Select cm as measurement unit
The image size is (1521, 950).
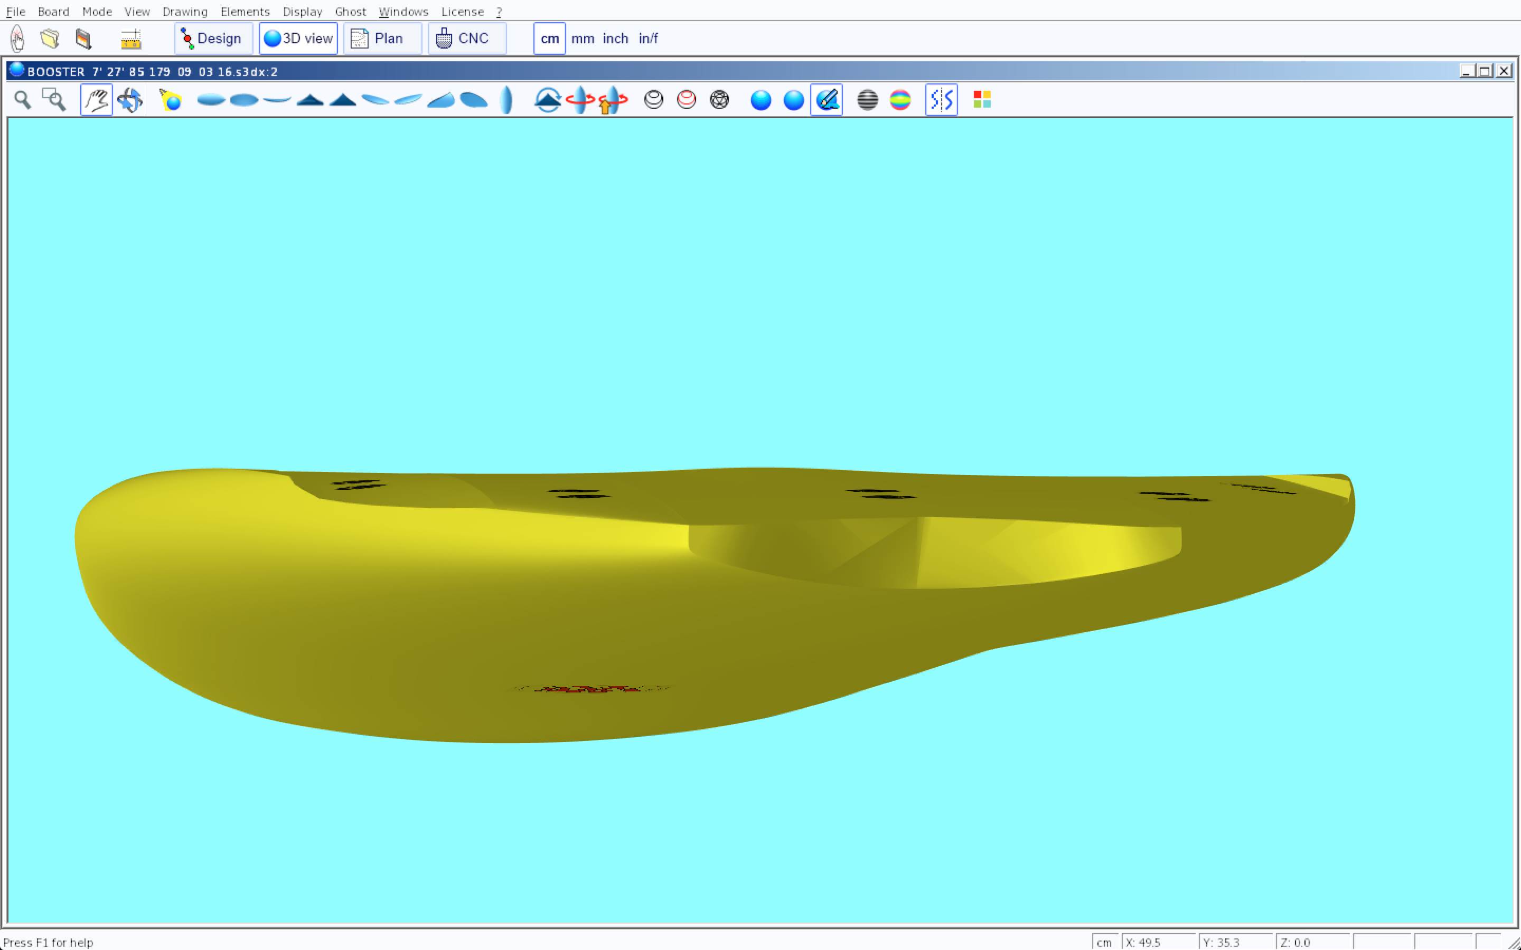point(549,39)
